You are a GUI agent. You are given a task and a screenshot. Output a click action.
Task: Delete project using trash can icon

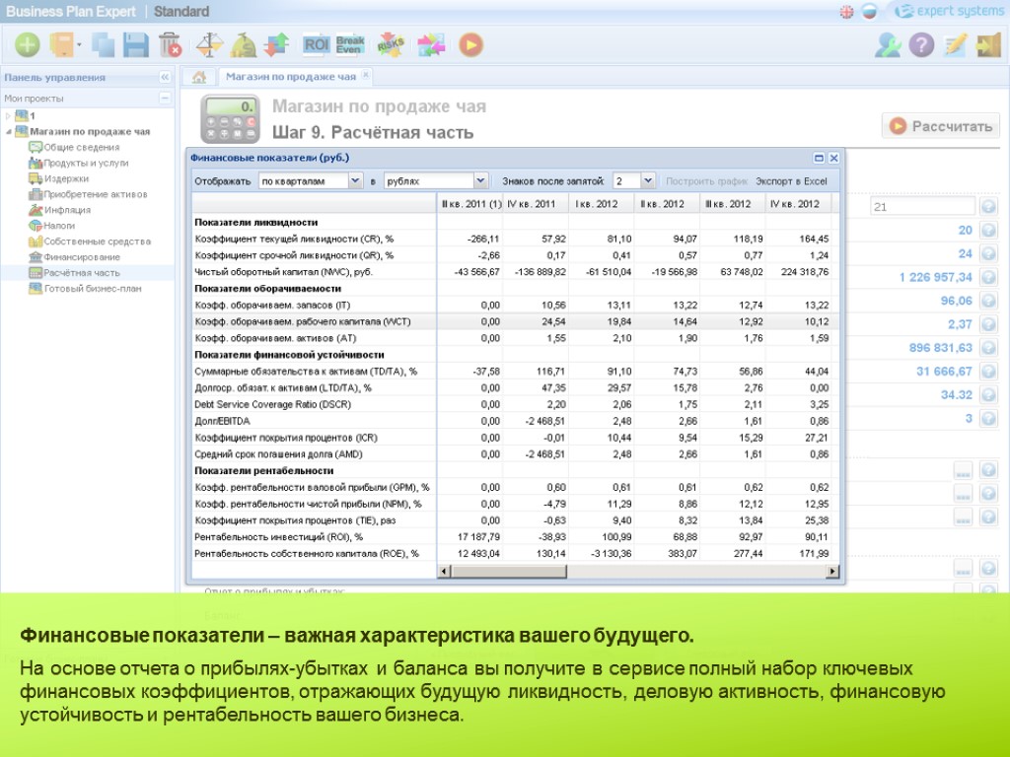tap(170, 45)
